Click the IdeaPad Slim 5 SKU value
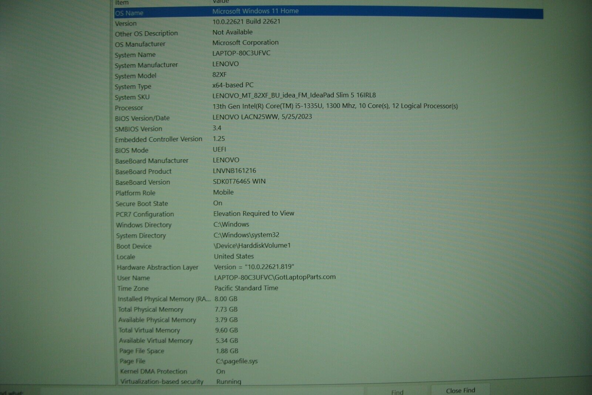This screenshot has width=592, height=395. click(294, 96)
